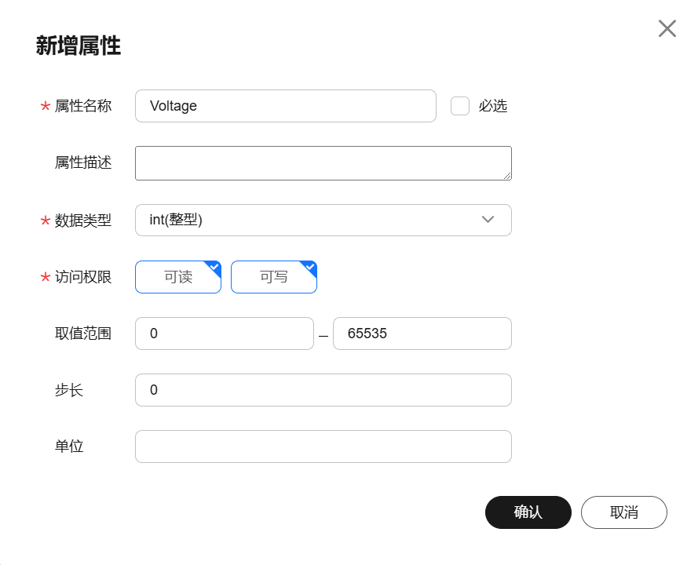
Task: Focus the 属性名称 field containing Voltage
Action: click(x=285, y=106)
